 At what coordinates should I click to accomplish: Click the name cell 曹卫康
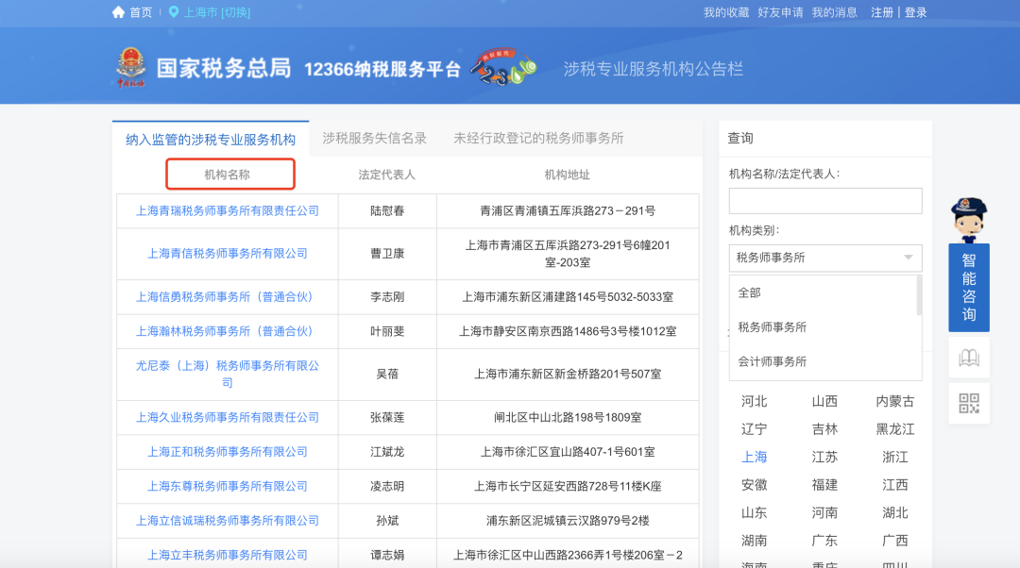tap(387, 254)
